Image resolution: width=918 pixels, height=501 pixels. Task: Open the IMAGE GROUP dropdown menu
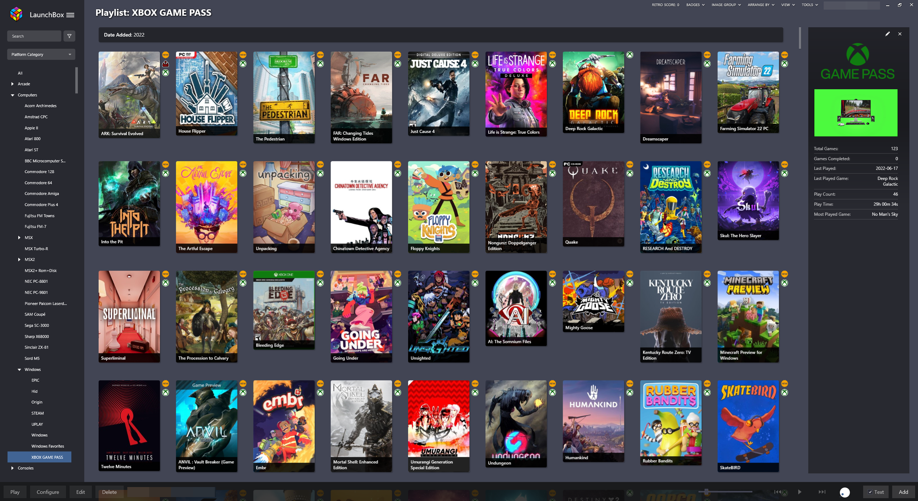click(726, 5)
